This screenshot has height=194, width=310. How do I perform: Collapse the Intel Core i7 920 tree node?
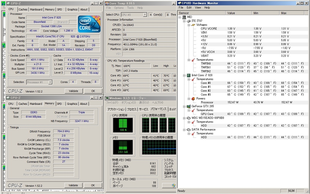[184, 75]
